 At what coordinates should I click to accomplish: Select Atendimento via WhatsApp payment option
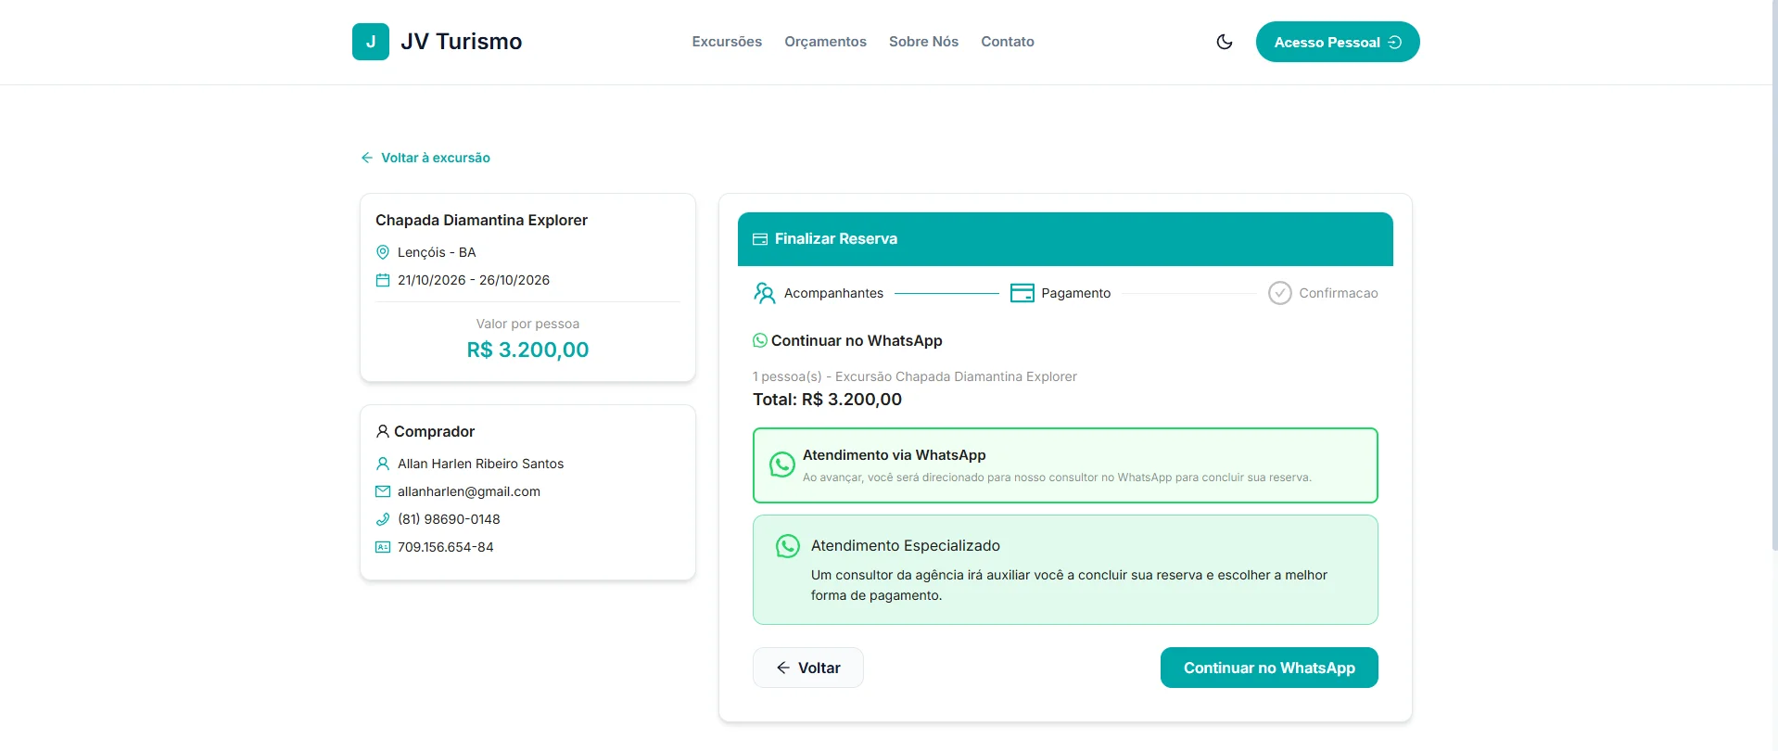[x=1065, y=465]
